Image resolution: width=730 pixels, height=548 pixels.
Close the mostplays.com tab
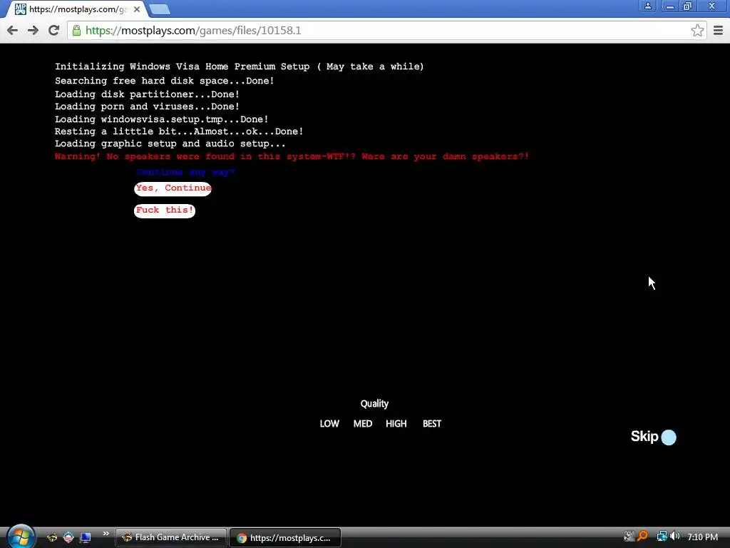[x=137, y=9]
